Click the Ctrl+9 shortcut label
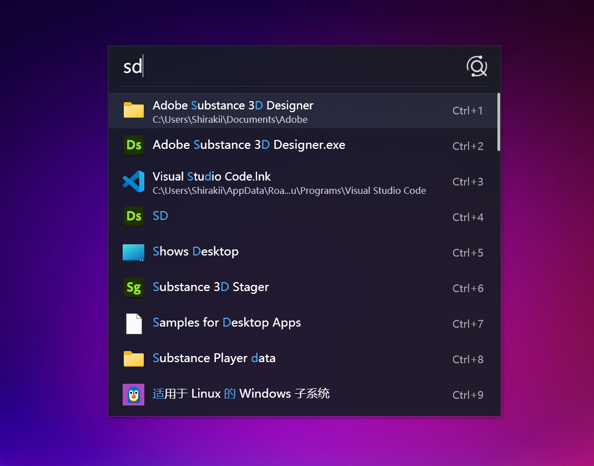 (467, 395)
